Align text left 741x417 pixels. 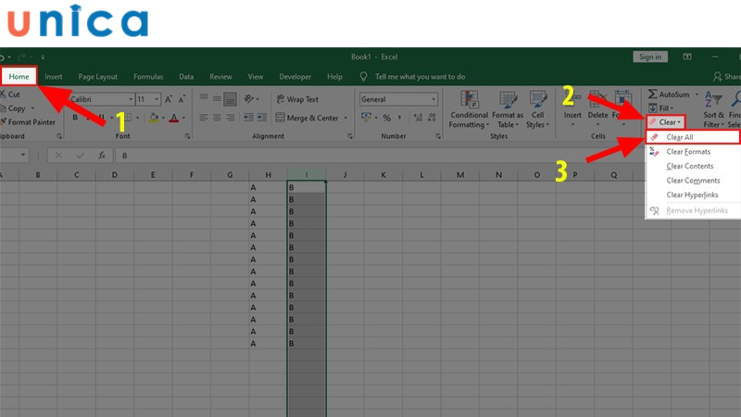204,118
